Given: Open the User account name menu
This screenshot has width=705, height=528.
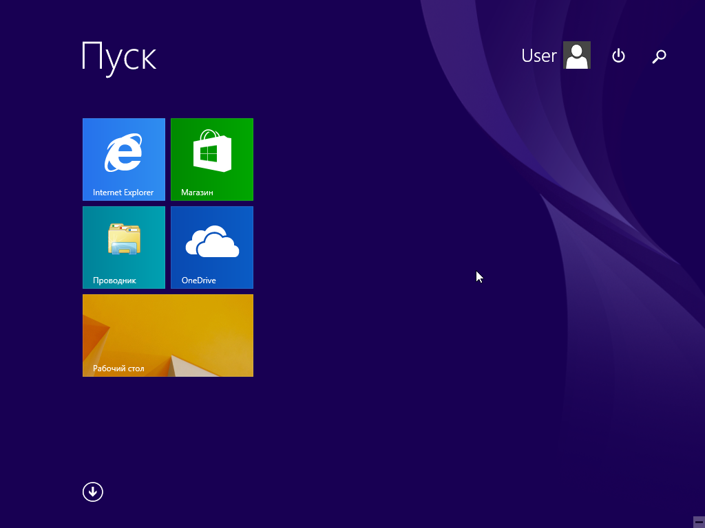Looking at the screenshot, I should [539, 56].
